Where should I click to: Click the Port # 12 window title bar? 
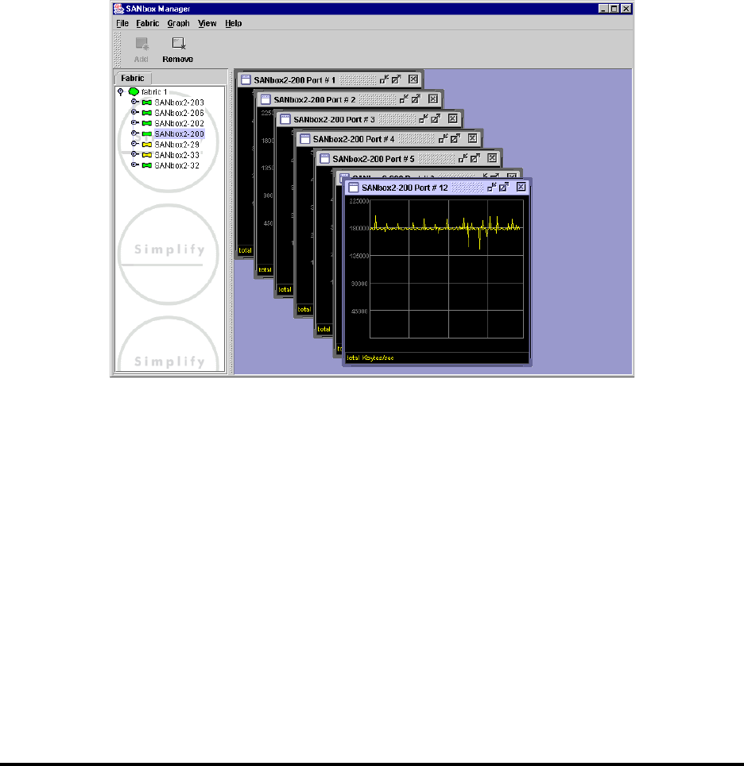(437, 188)
